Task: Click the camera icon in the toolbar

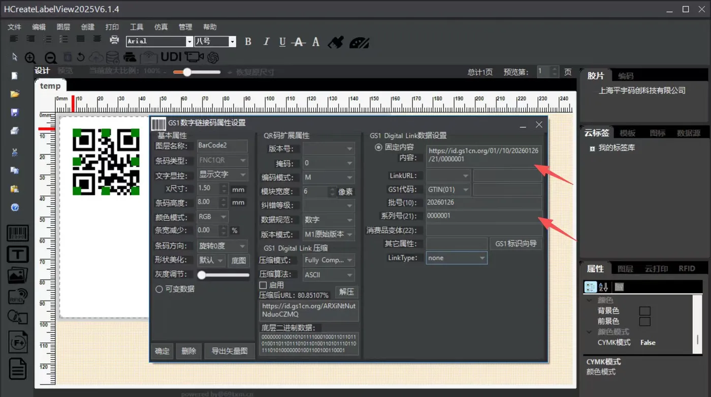Action: coord(195,57)
